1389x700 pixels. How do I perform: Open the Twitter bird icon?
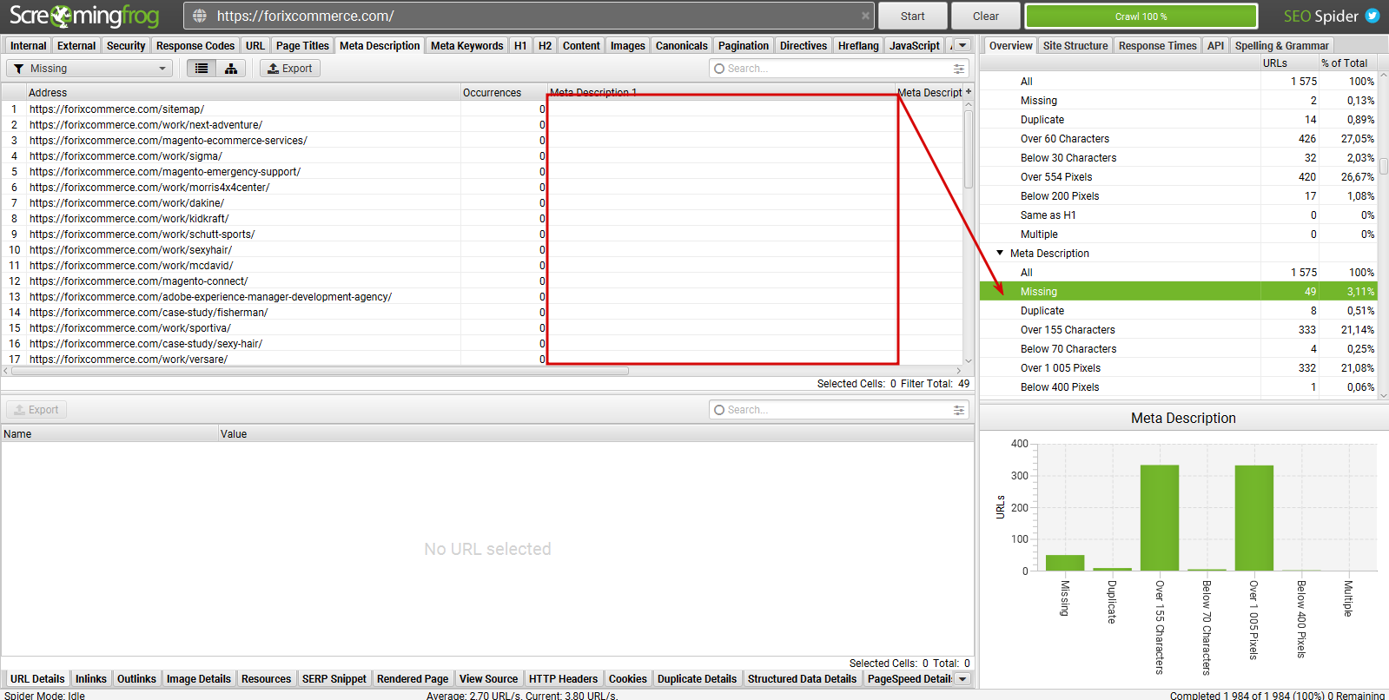click(x=1372, y=16)
